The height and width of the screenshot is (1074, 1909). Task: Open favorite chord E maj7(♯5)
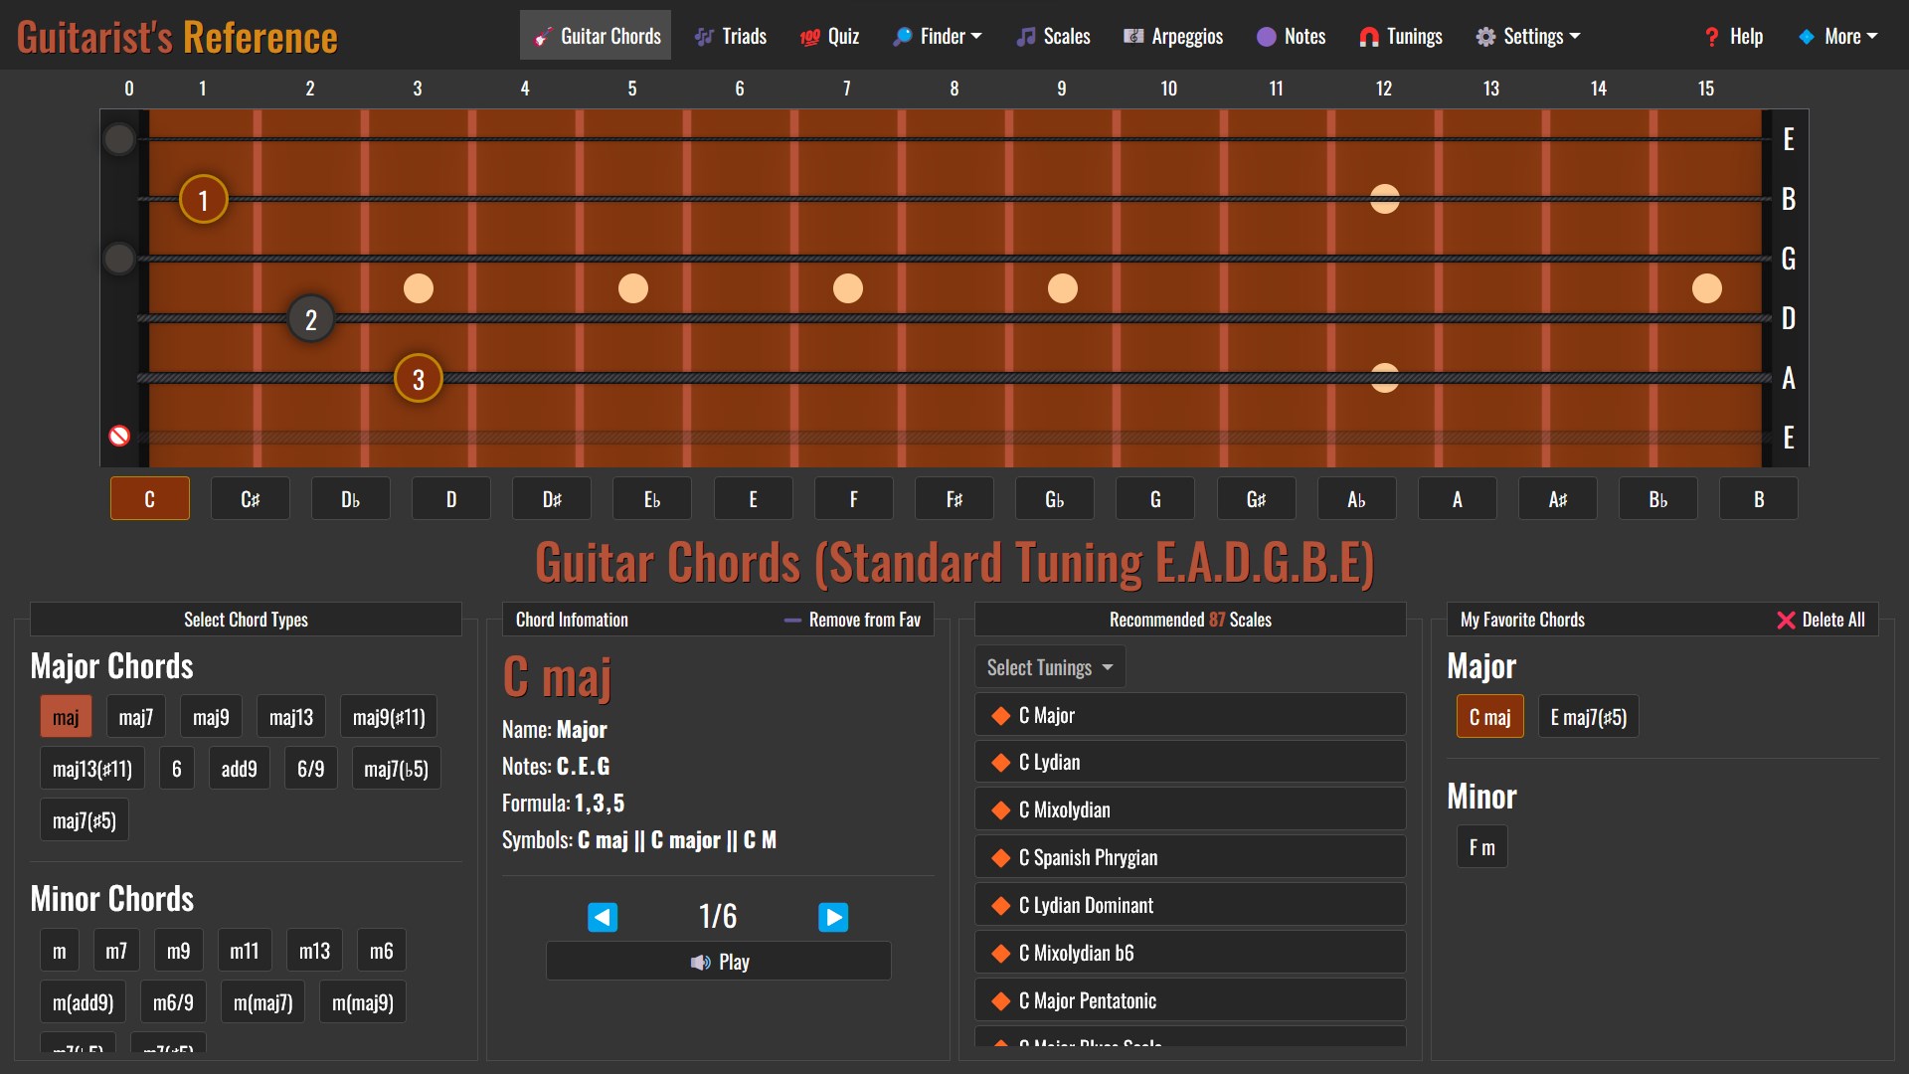tap(1588, 717)
